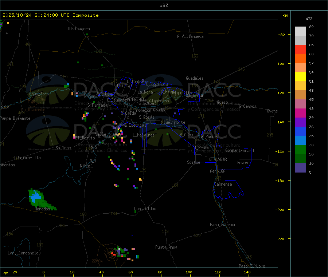This screenshot has width=328, height=277.
Task: Click the magenta 39-42 dBZ legend swatch
Action: pyautogui.click(x=300, y=113)
